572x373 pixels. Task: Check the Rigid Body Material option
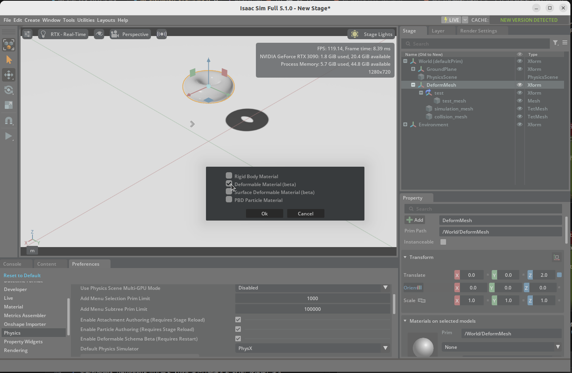(229, 175)
